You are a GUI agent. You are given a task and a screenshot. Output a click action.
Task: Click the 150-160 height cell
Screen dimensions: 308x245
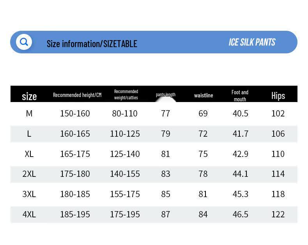pyautogui.click(x=75, y=113)
